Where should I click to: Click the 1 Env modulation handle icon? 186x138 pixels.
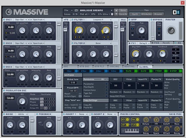(x=76, y=71)
